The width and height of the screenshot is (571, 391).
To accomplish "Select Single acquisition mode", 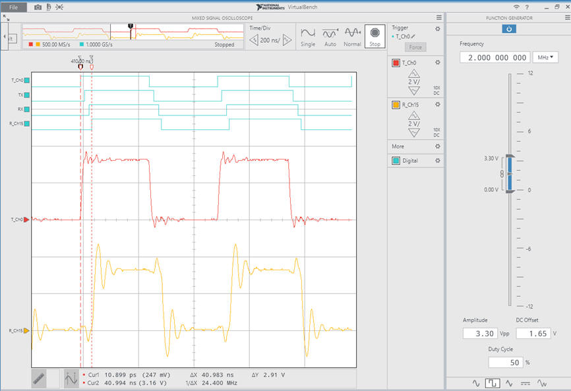I will [x=308, y=36].
